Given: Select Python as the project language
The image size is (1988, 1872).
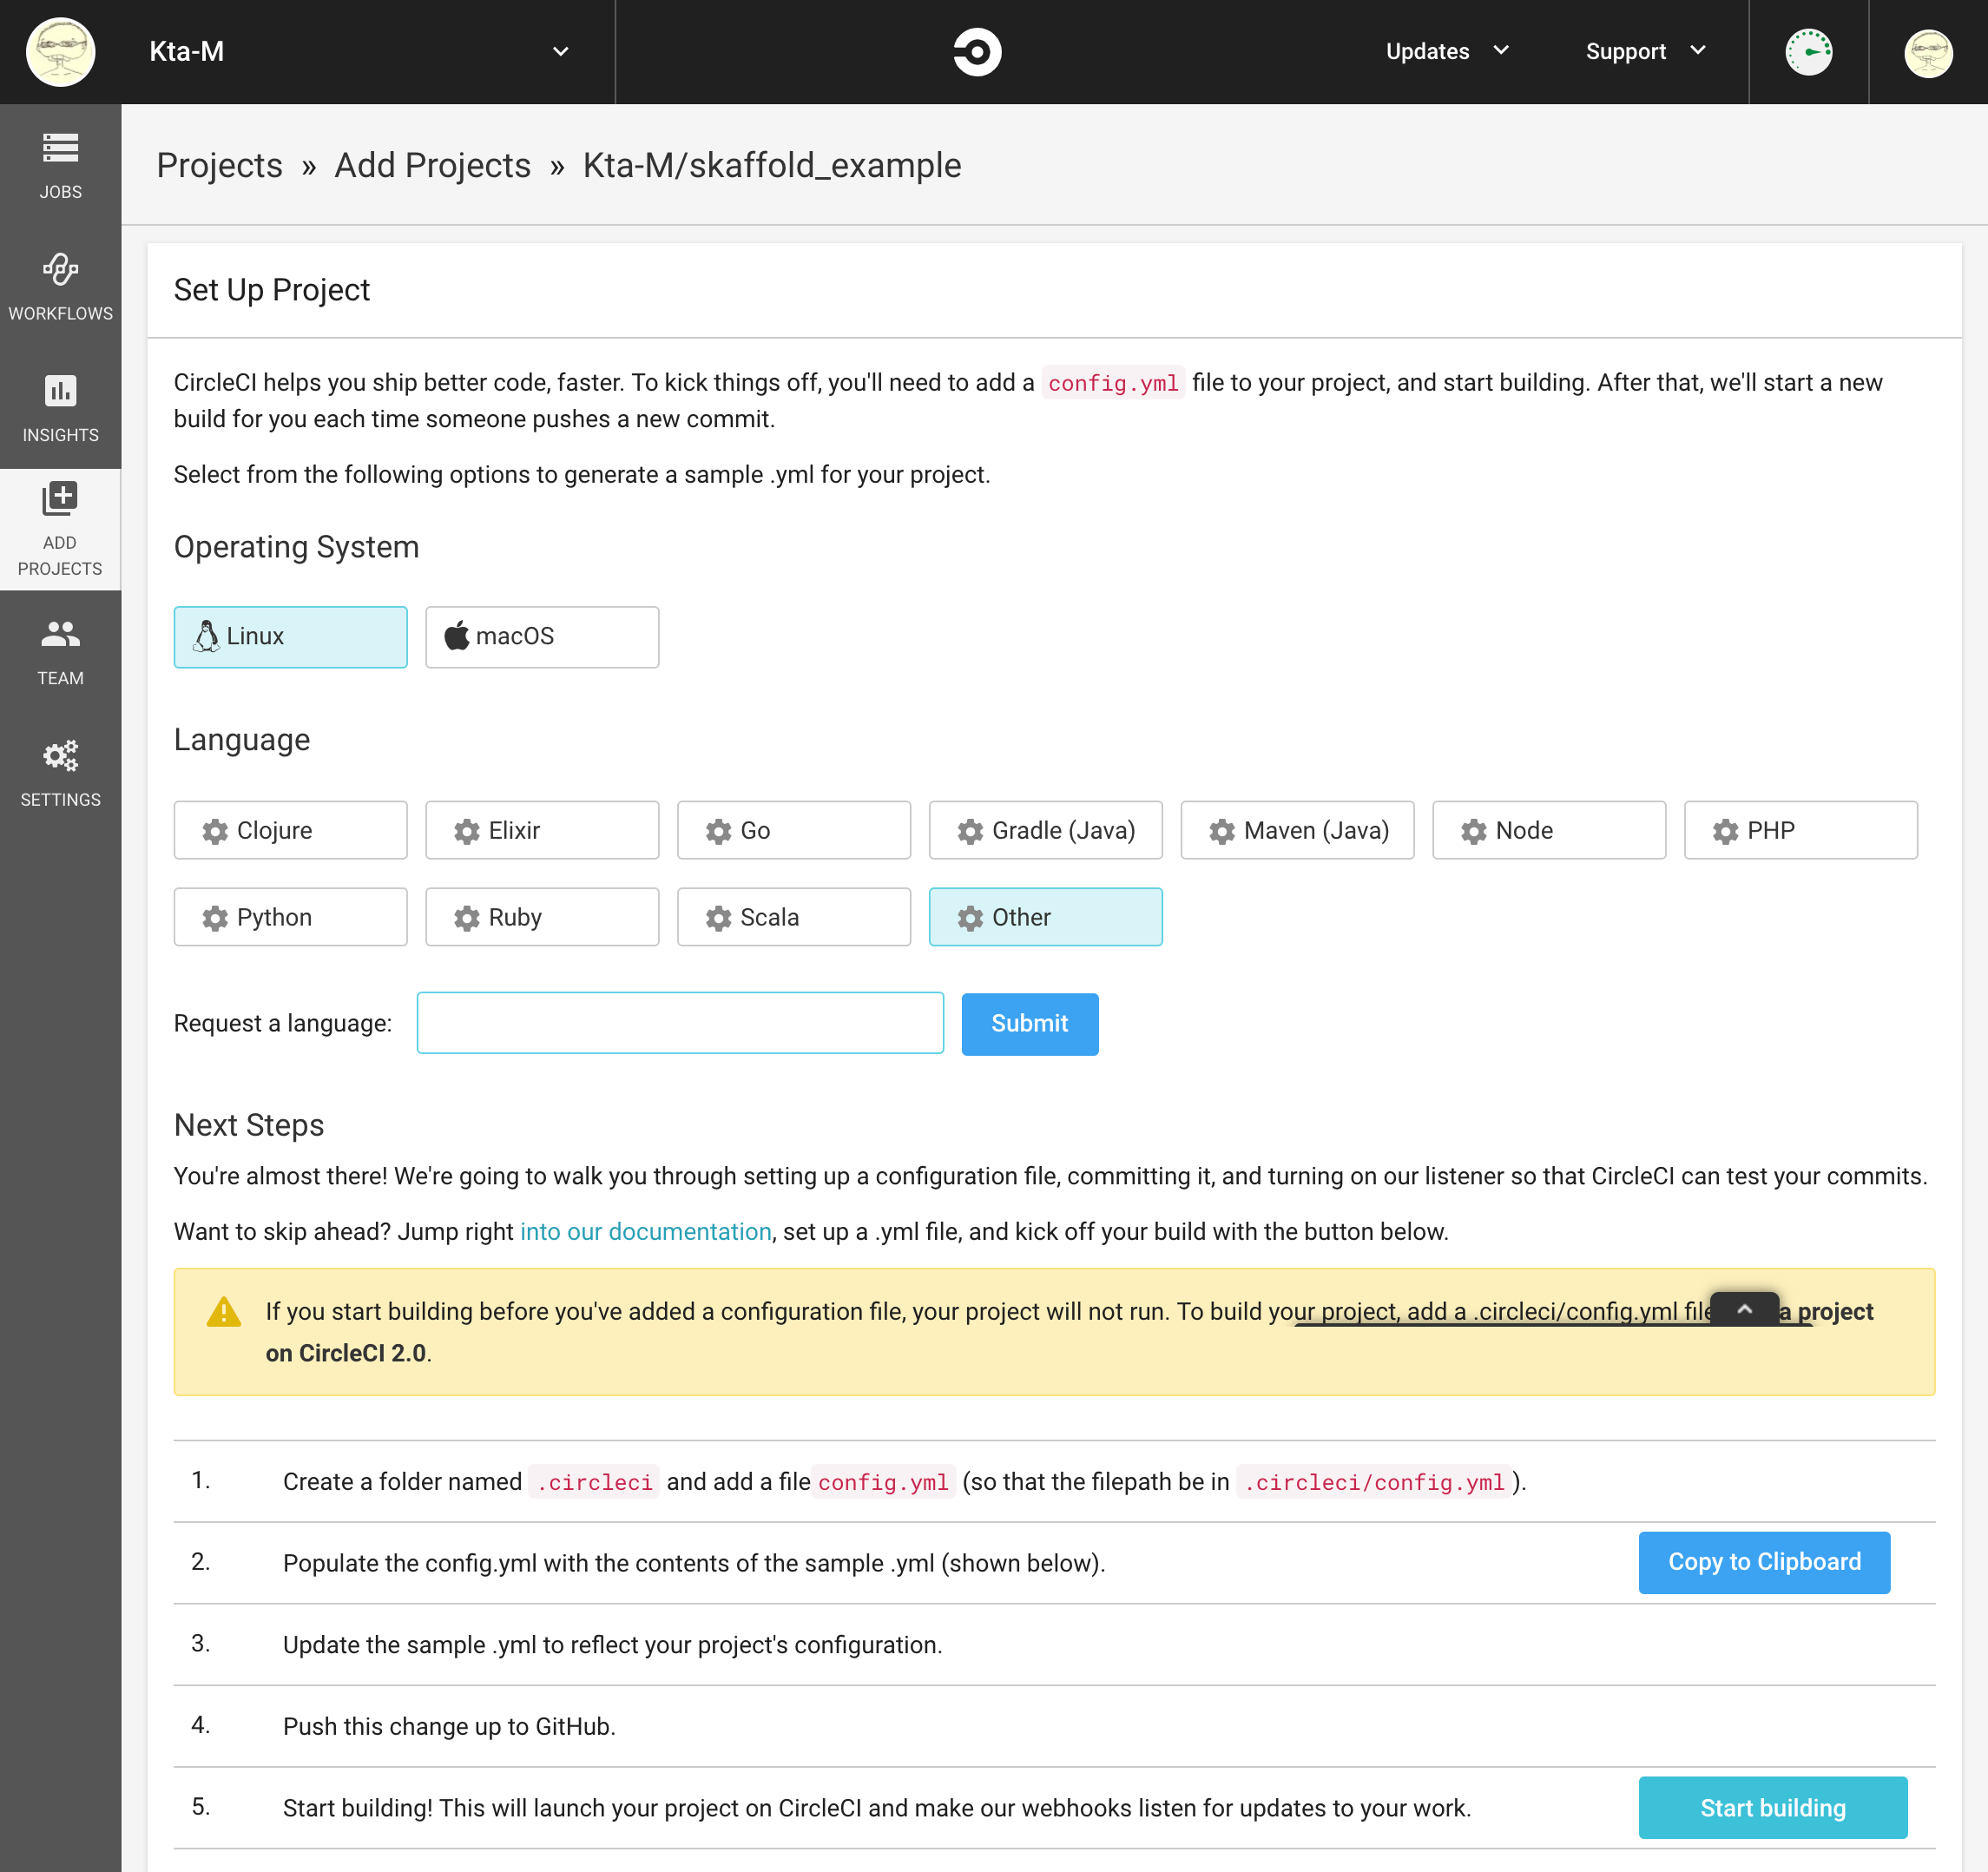Looking at the screenshot, I should point(290,917).
